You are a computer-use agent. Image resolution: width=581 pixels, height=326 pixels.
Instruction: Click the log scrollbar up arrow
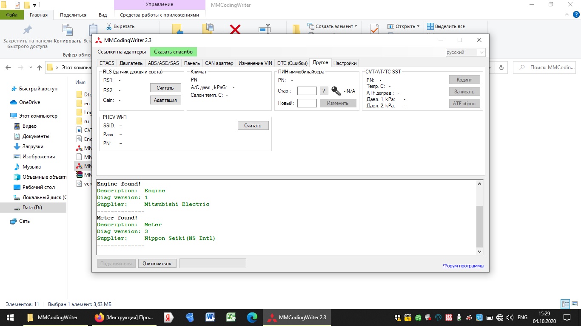pyautogui.click(x=480, y=184)
